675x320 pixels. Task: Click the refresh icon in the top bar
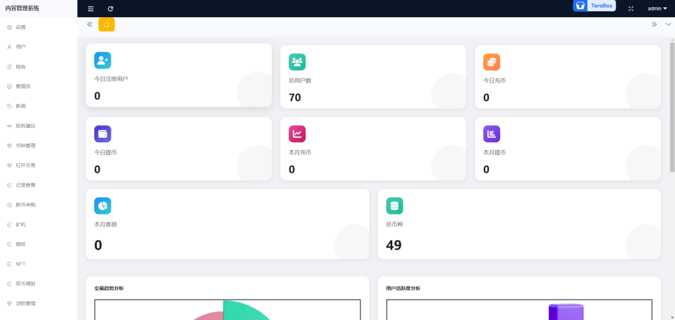point(110,9)
